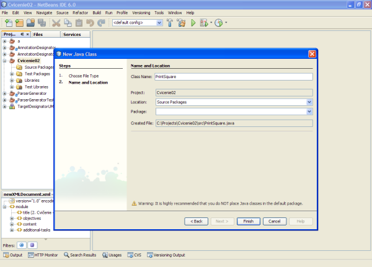
Task: Open the HTTP Monitor window
Action: (x=43, y=255)
